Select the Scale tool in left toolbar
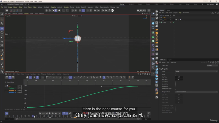 point(2,37)
